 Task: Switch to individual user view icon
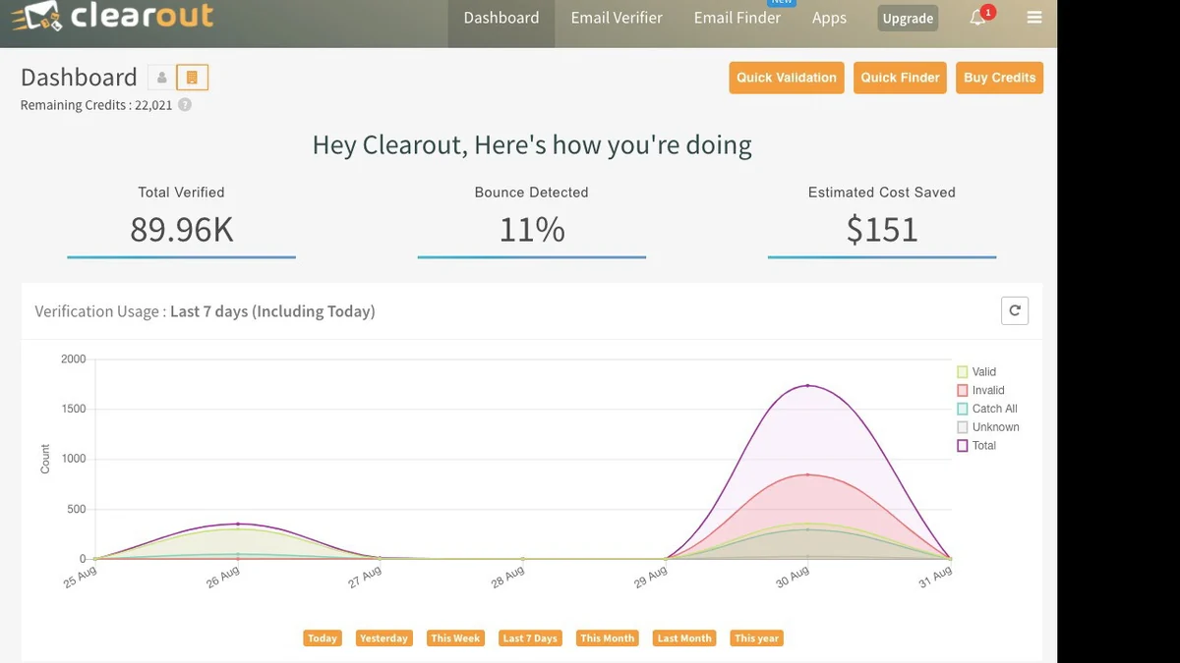162,78
